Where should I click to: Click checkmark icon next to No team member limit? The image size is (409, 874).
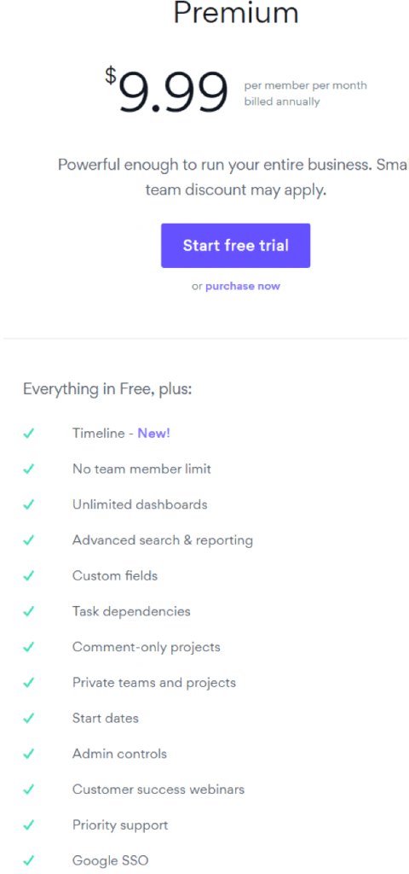coord(29,469)
